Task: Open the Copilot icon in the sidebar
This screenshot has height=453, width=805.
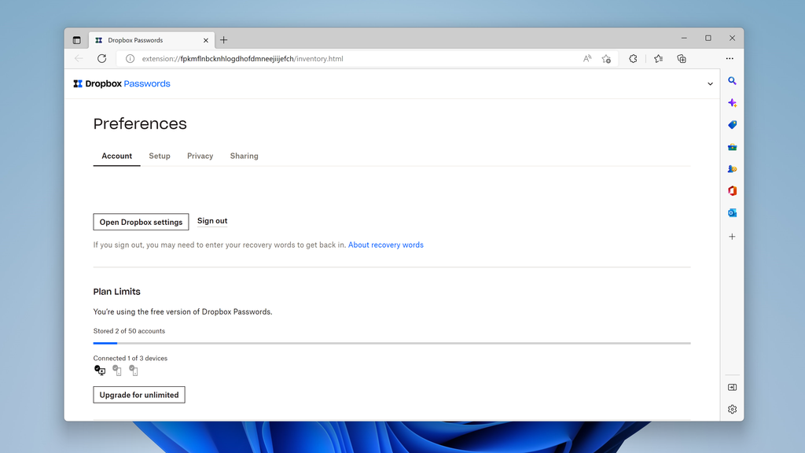Action: pyautogui.click(x=732, y=103)
